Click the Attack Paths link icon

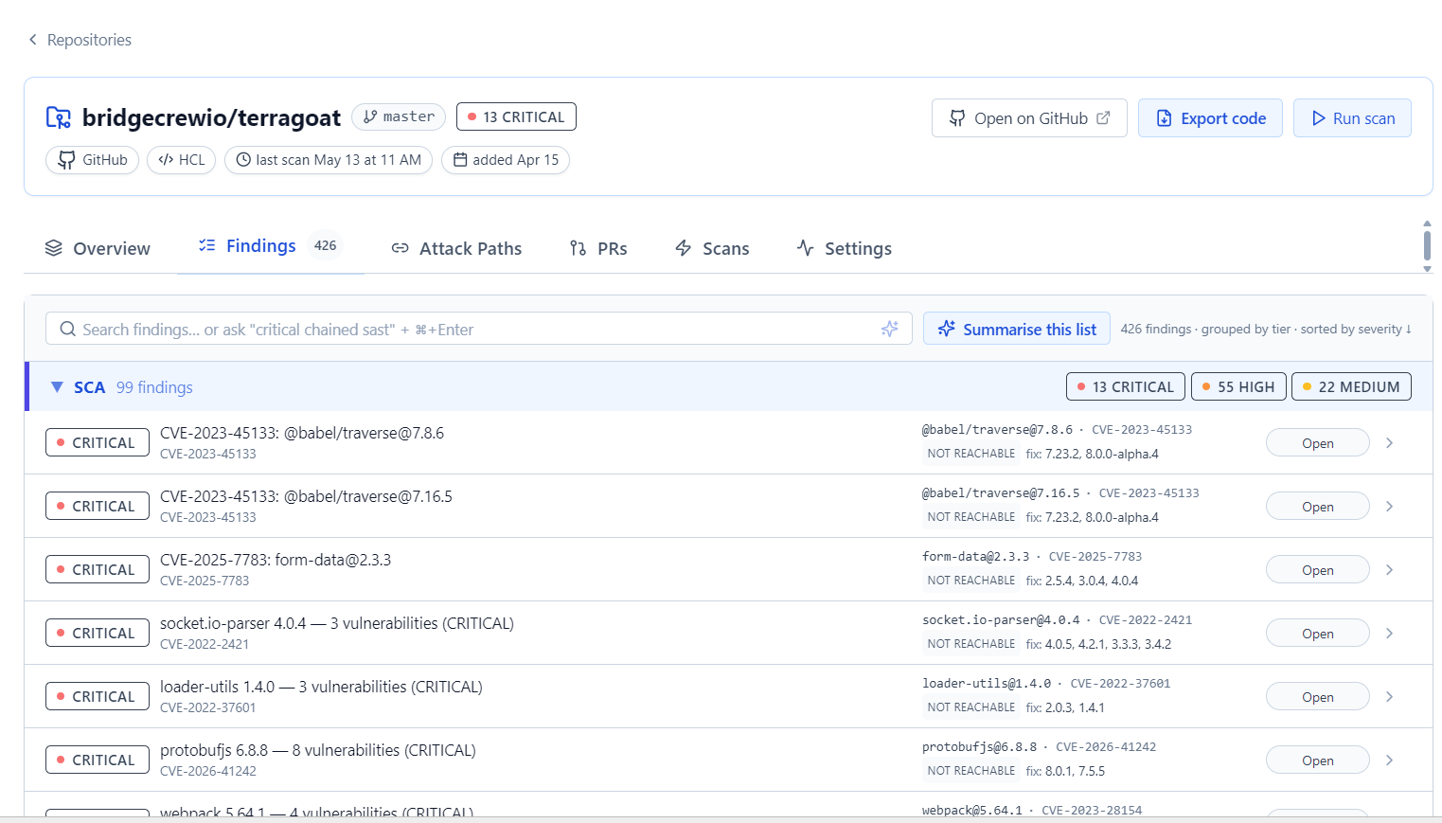400,248
